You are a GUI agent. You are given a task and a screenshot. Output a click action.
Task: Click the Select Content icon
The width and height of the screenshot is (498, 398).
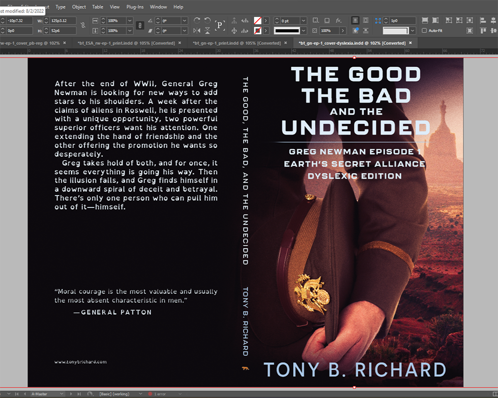(234, 31)
